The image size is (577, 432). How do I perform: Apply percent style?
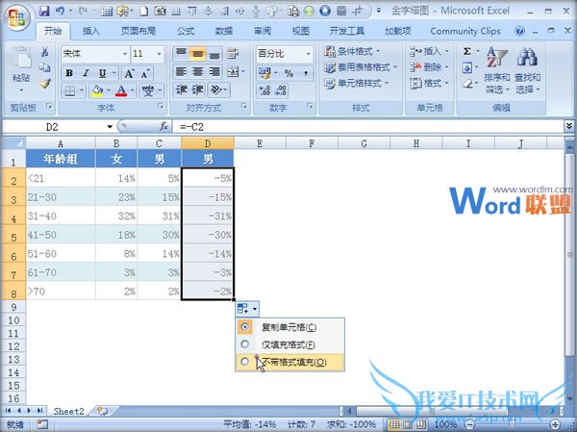click(x=288, y=73)
